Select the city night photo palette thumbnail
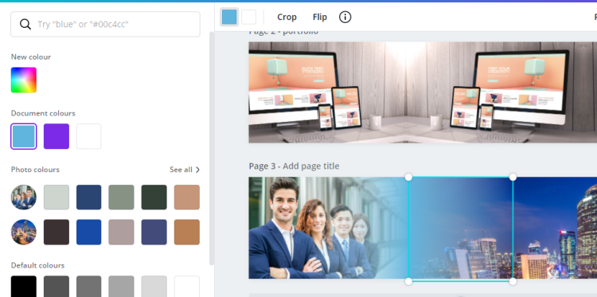Image resolution: width=597 pixels, height=297 pixels. point(24,232)
